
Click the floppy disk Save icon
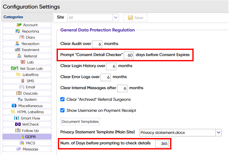pos(130,18)
